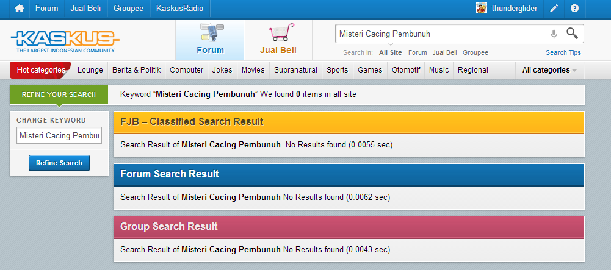
Task: Select the Jual Beli shopping cart icon
Action: 281,32
